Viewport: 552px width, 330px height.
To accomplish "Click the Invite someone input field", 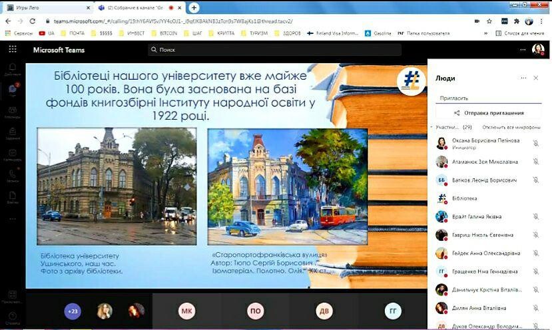I will 488,98.
